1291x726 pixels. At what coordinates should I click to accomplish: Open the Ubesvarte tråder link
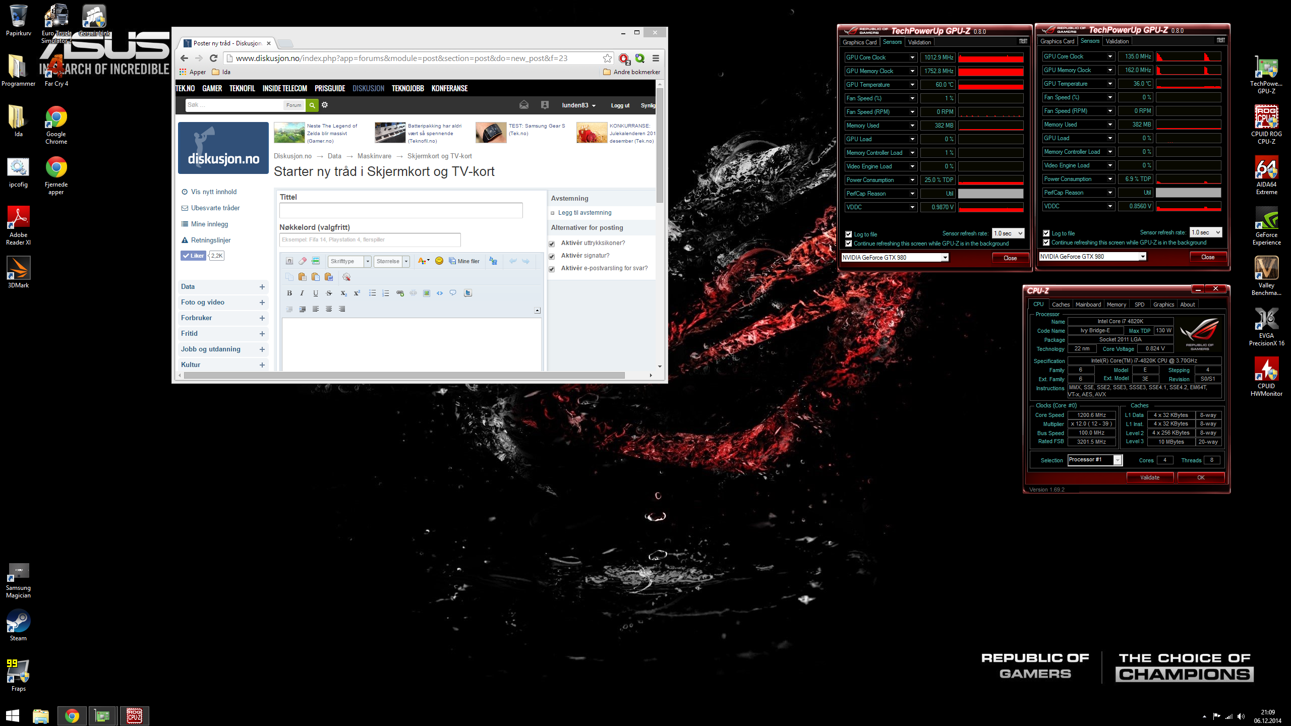tap(215, 208)
